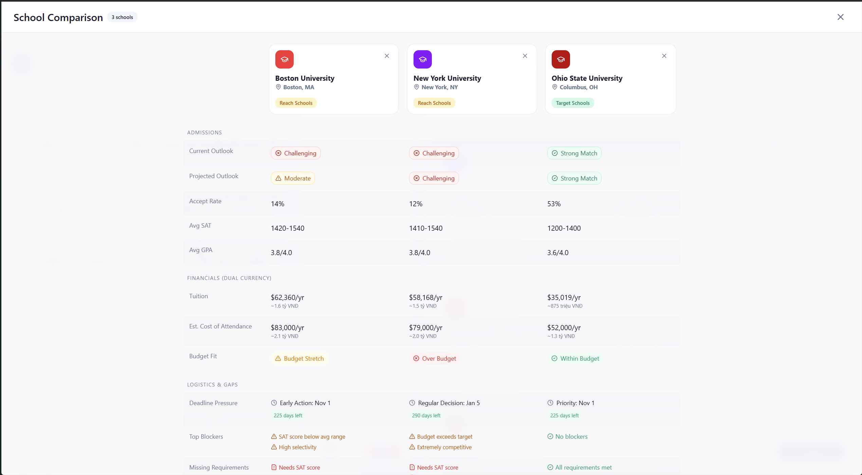
Task: Click the location pin next to Columbus, OH
Action: tap(554, 87)
